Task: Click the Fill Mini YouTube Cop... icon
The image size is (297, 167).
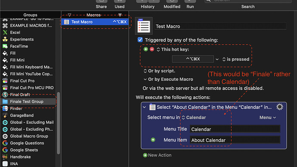Action: (5, 74)
